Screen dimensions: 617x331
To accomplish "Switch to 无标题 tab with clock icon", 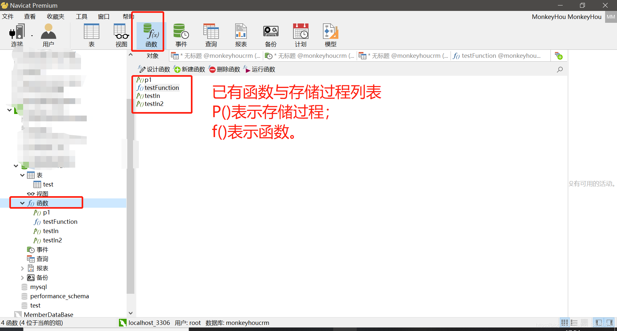I will (310, 56).
